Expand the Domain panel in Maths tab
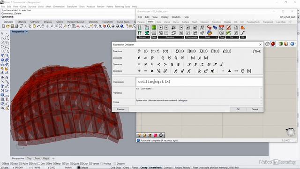Image resolution: width=300 pixels, height=169 pixels. pyautogui.click(x=143, y=37)
